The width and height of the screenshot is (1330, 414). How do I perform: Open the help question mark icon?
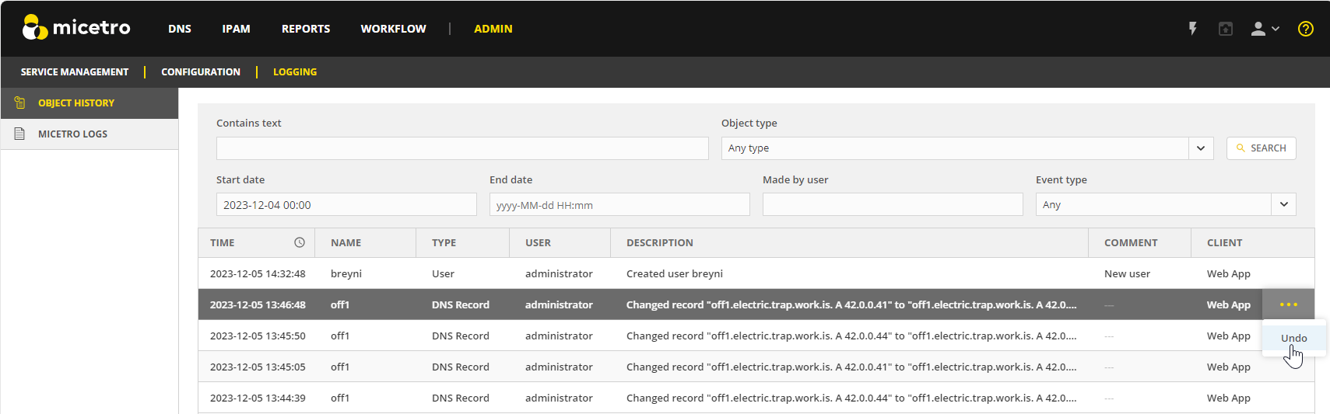(x=1305, y=29)
